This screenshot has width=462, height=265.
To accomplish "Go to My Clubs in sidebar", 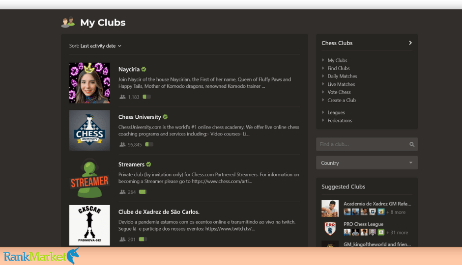I will click(x=337, y=60).
